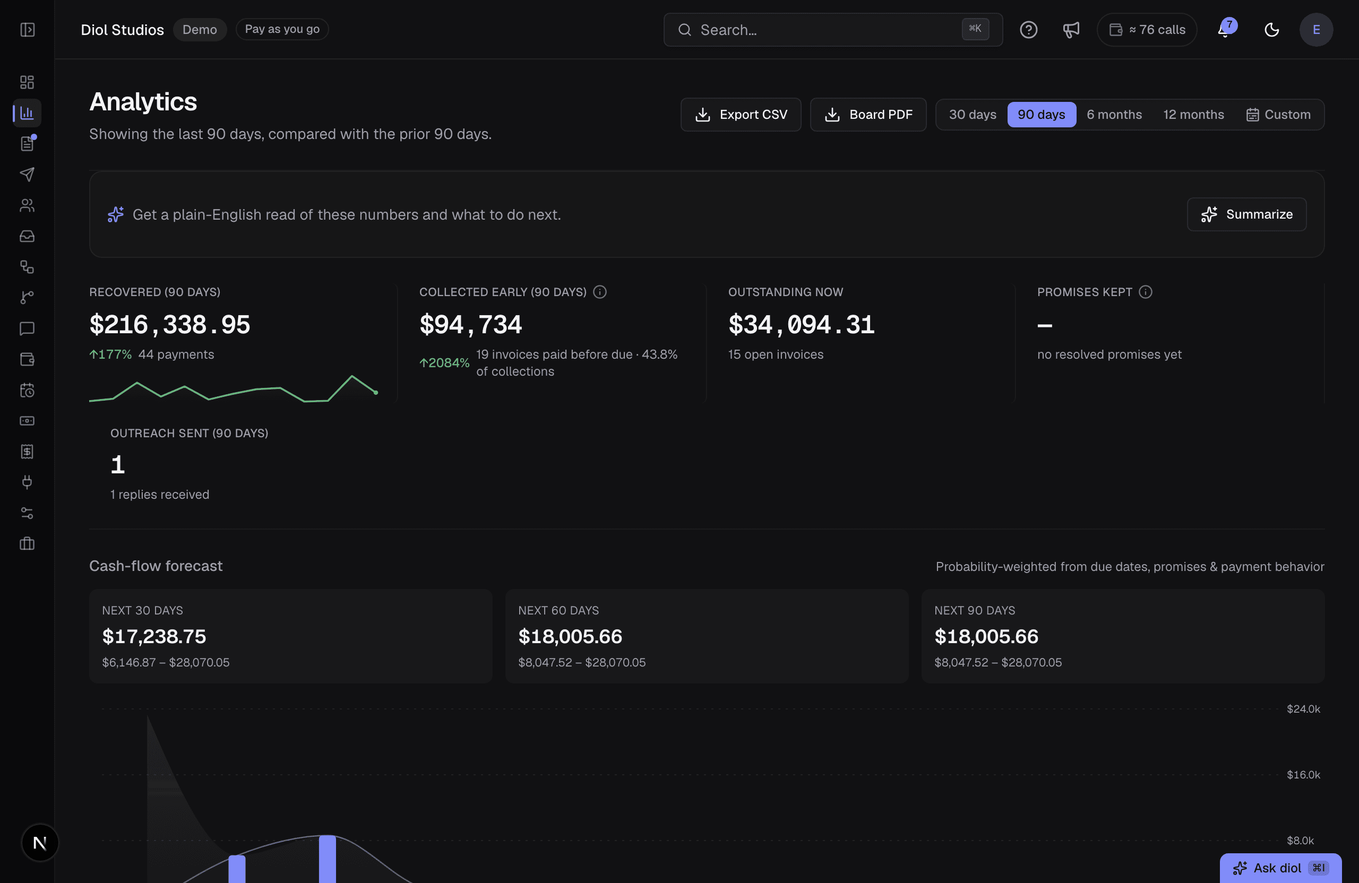Click the $34,094.31 outstanding value
The image size is (1359, 883).
[x=801, y=325]
